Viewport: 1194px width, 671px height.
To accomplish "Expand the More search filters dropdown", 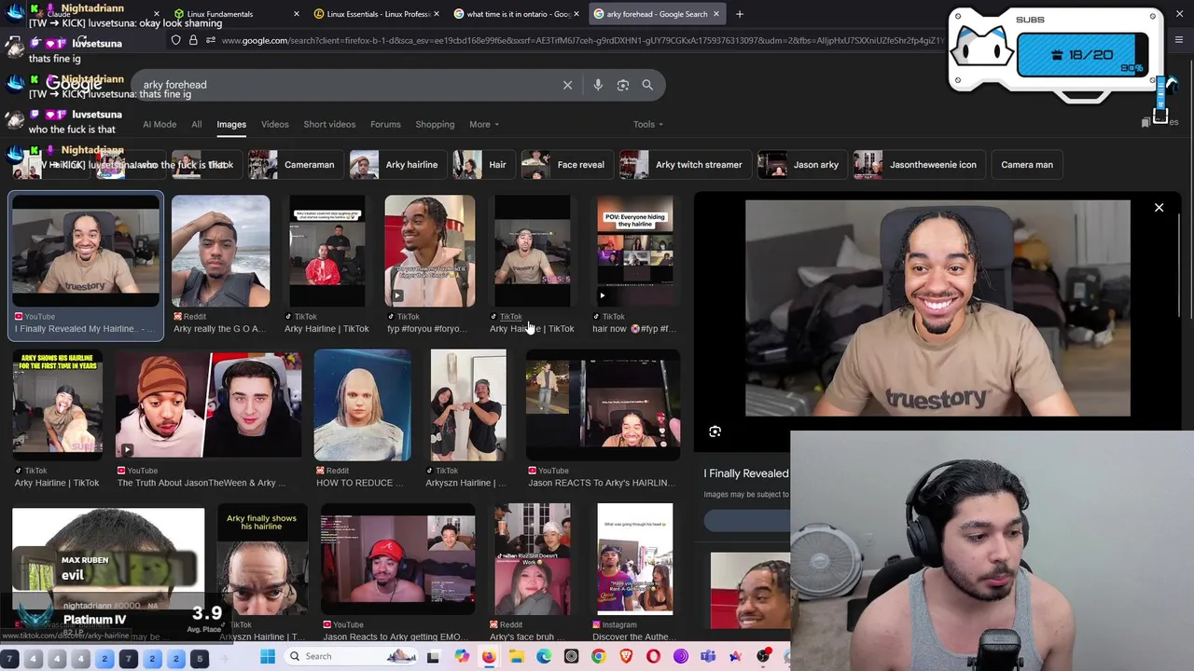I will tap(483, 124).
